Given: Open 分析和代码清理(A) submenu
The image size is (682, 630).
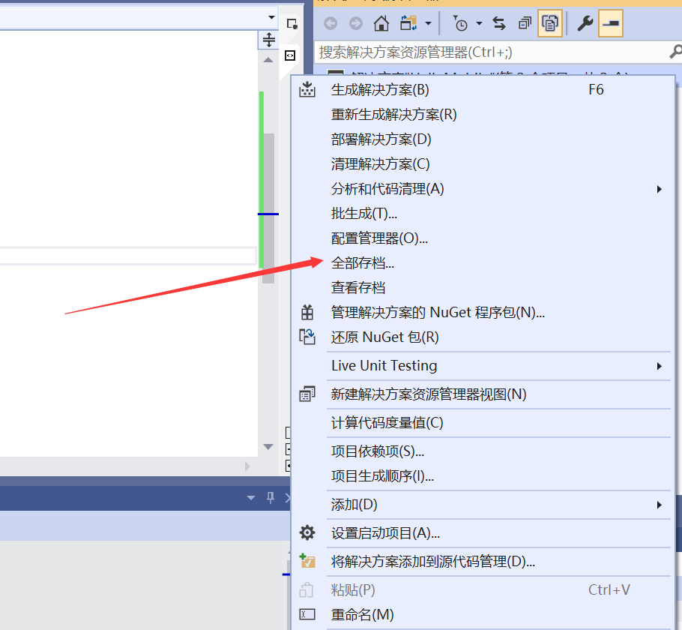Looking at the screenshot, I should [x=483, y=189].
